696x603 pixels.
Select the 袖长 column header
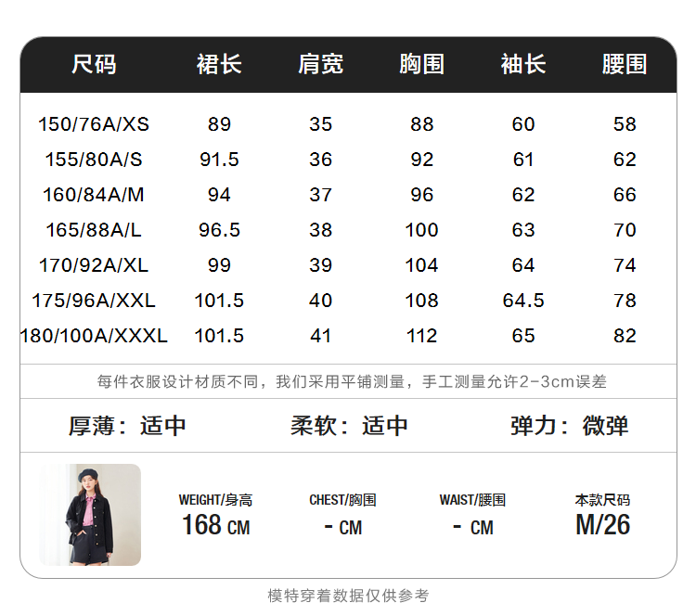(x=523, y=64)
